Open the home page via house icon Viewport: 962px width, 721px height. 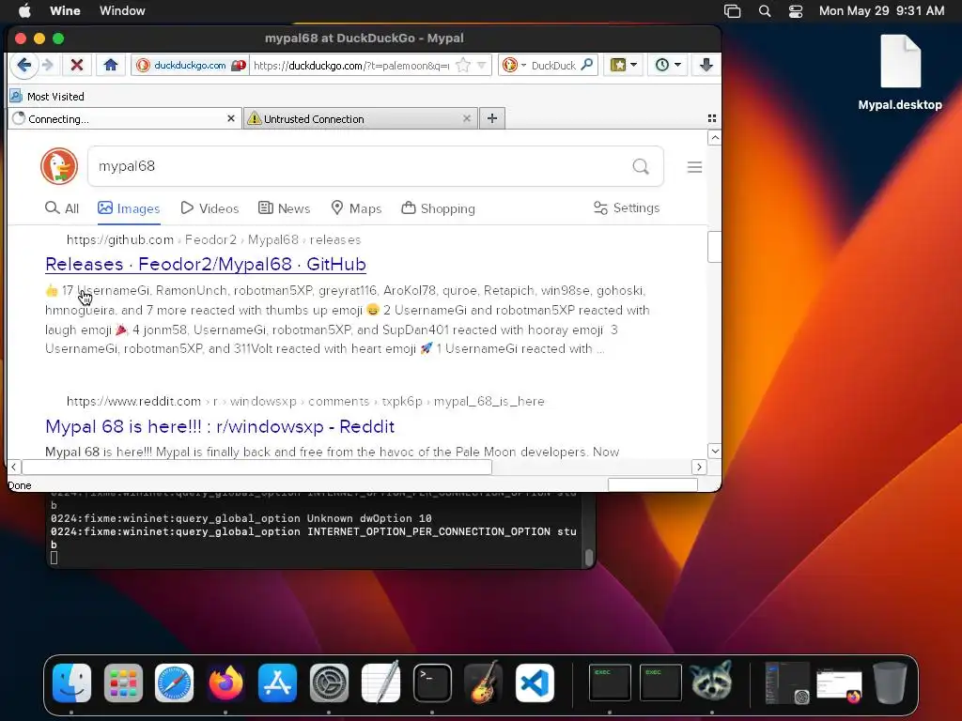(x=111, y=65)
